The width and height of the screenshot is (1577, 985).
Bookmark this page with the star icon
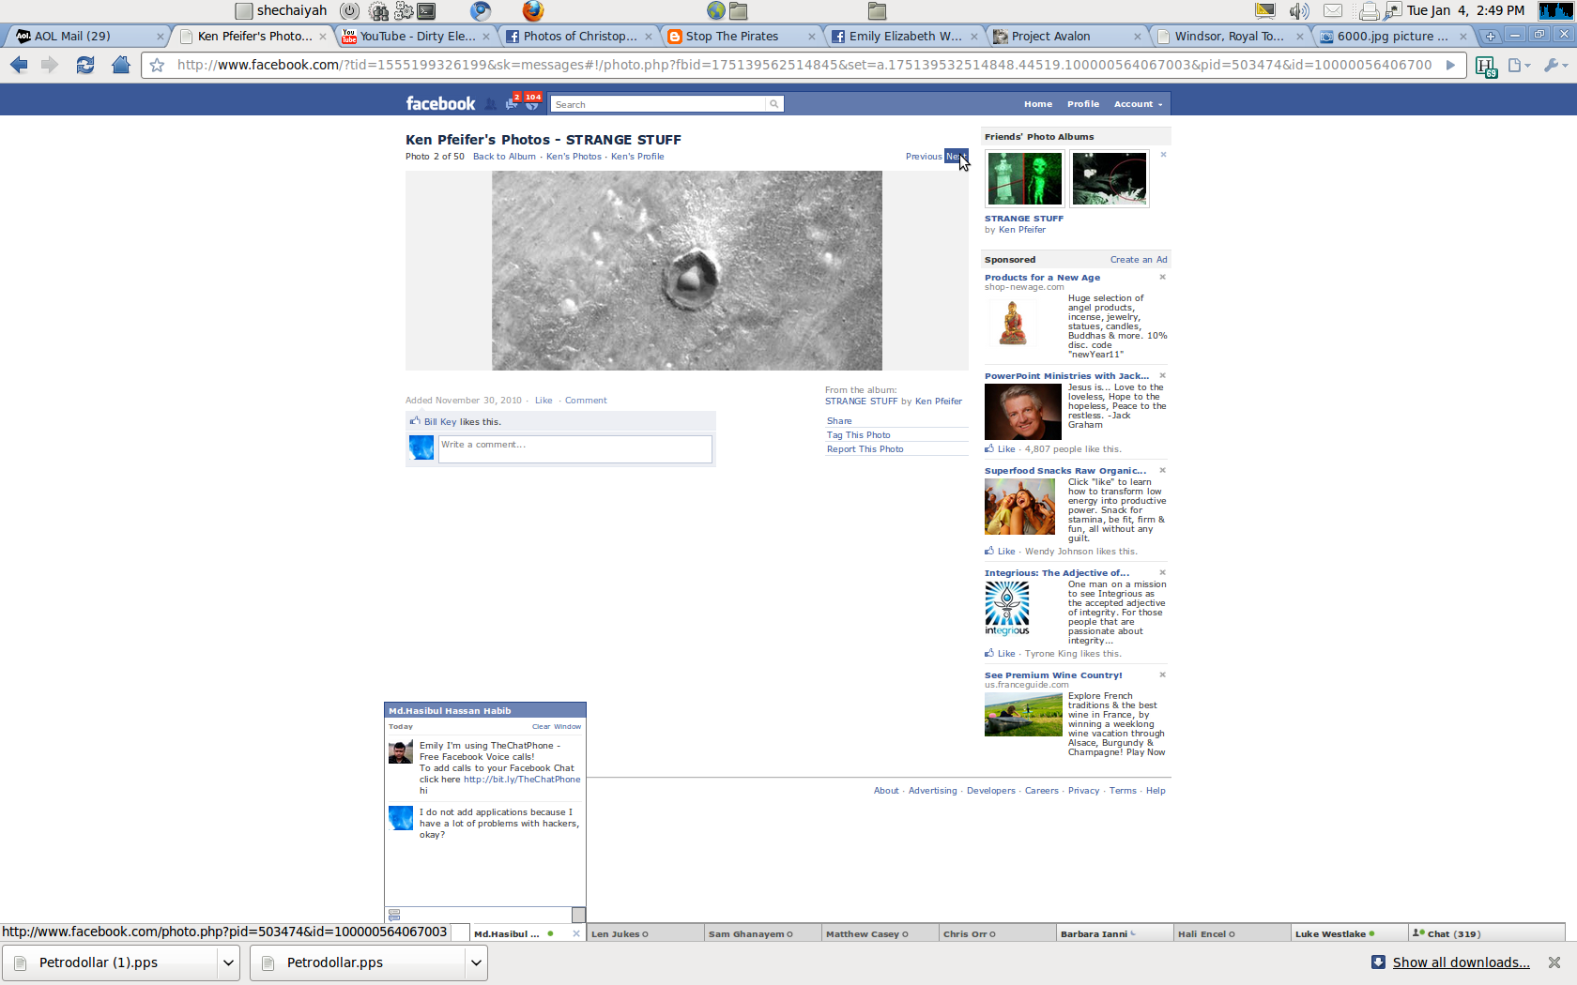pyautogui.click(x=158, y=65)
